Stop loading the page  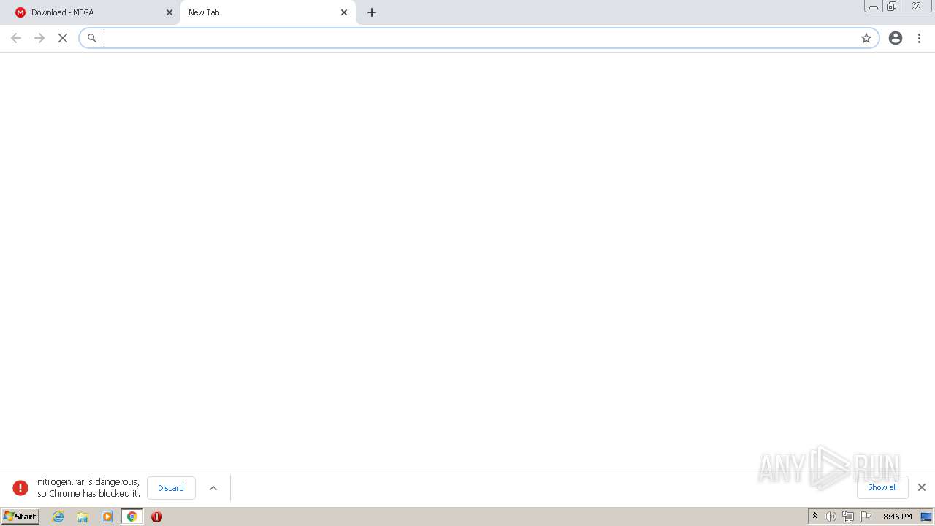point(63,38)
